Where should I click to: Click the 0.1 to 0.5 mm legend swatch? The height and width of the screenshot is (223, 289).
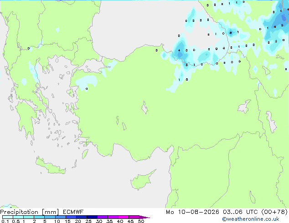click(x=8, y=217)
